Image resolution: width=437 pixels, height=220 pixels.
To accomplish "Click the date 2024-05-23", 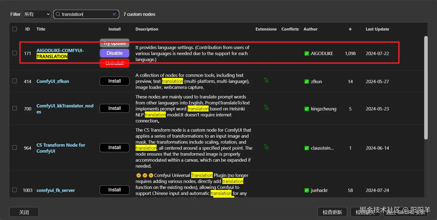I will 377,109.
